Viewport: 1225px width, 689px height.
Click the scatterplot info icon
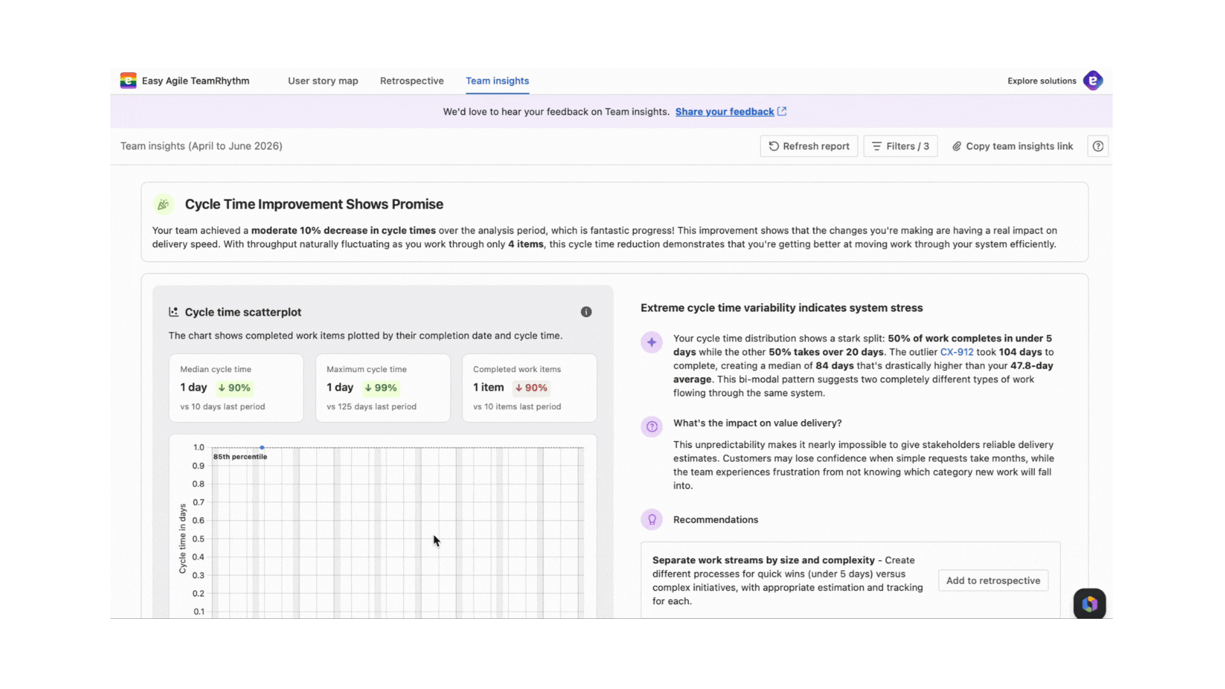(x=586, y=312)
